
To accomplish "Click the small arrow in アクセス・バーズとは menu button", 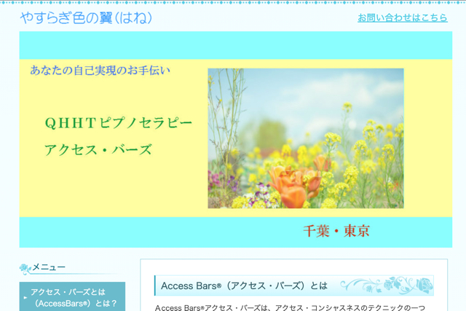I will (25, 298).
